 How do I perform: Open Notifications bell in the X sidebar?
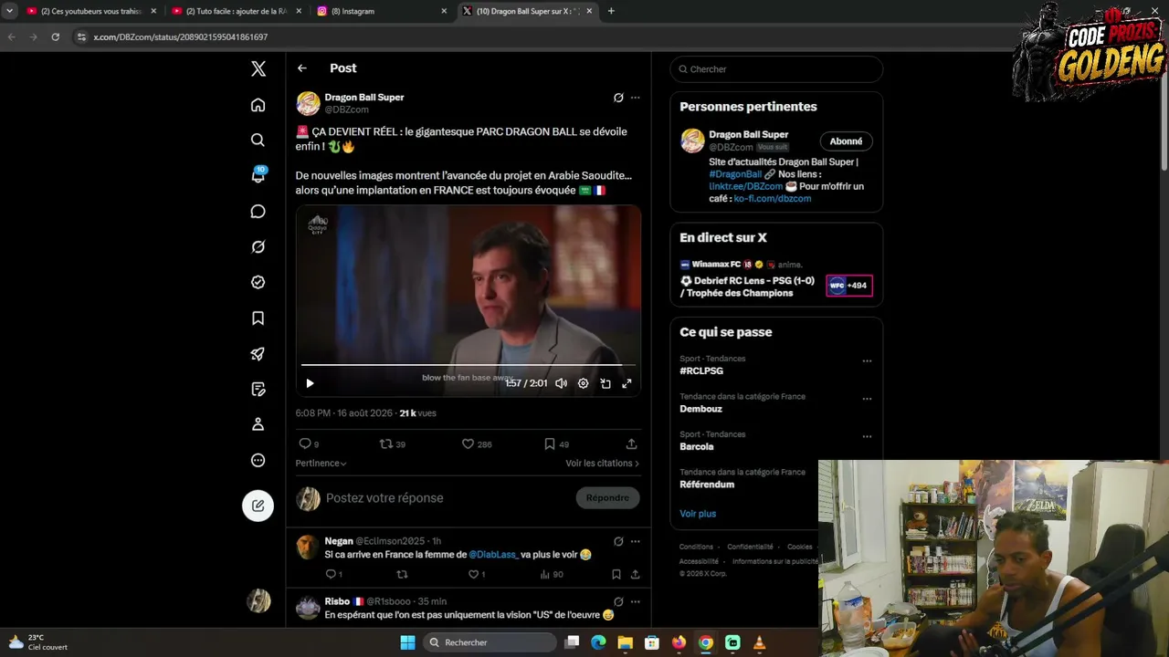[x=258, y=175]
